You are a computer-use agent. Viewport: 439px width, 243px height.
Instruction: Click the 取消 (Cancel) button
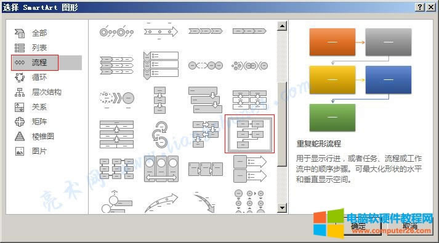pyautogui.click(x=410, y=226)
